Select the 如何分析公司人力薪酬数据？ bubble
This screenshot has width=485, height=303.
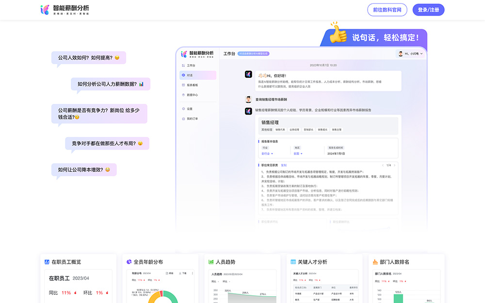click(111, 84)
